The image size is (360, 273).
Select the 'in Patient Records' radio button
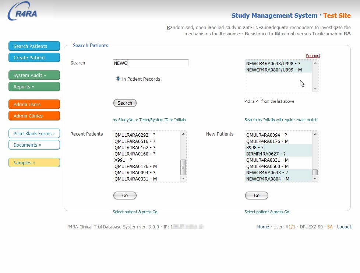[x=118, y=78]
